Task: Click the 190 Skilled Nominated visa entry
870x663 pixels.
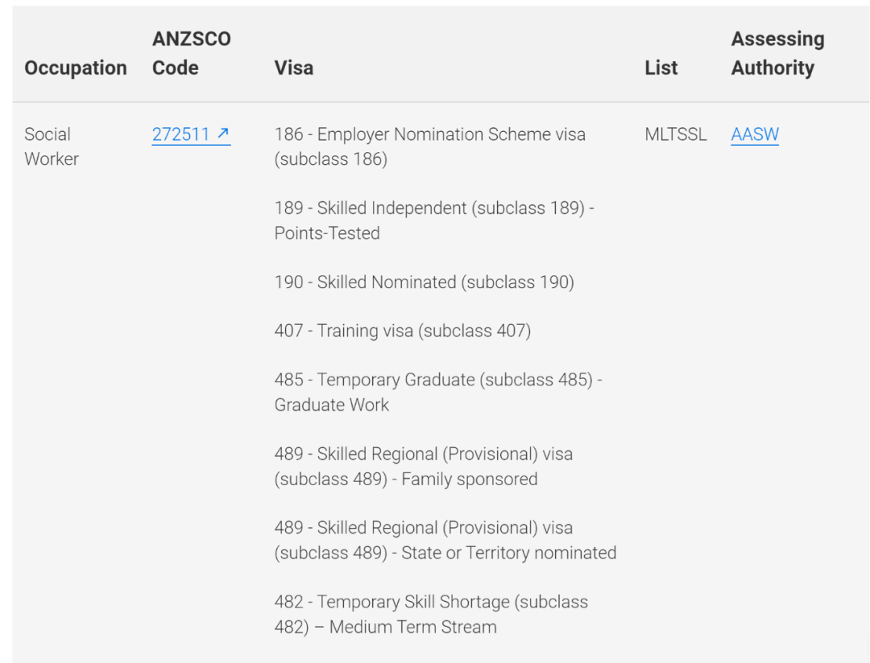Action: click(x=424, y=282)
